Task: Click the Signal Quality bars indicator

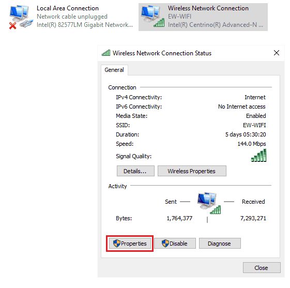Action: coord(258,156)
